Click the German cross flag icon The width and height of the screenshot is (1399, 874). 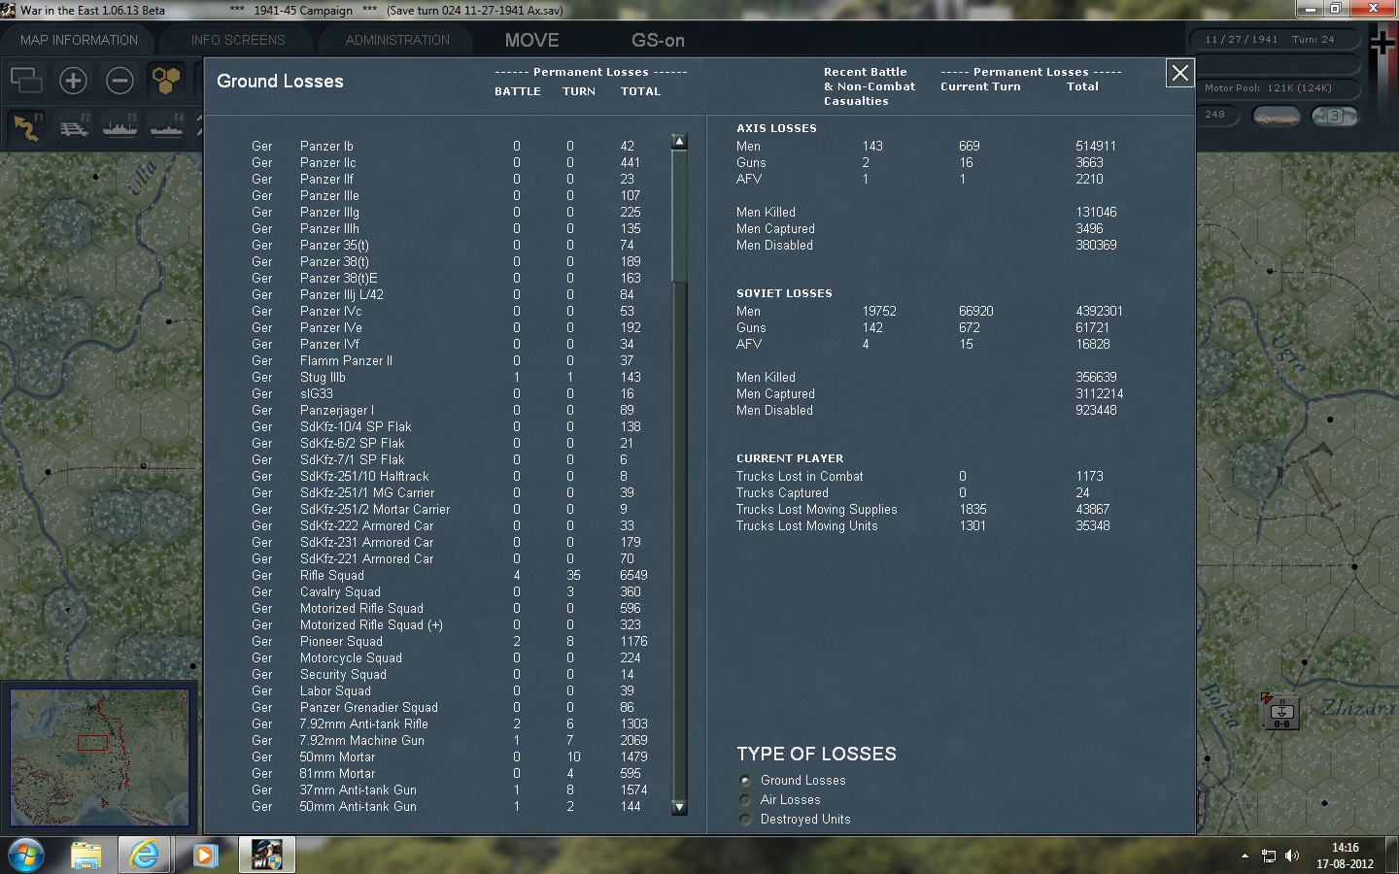1382,44
